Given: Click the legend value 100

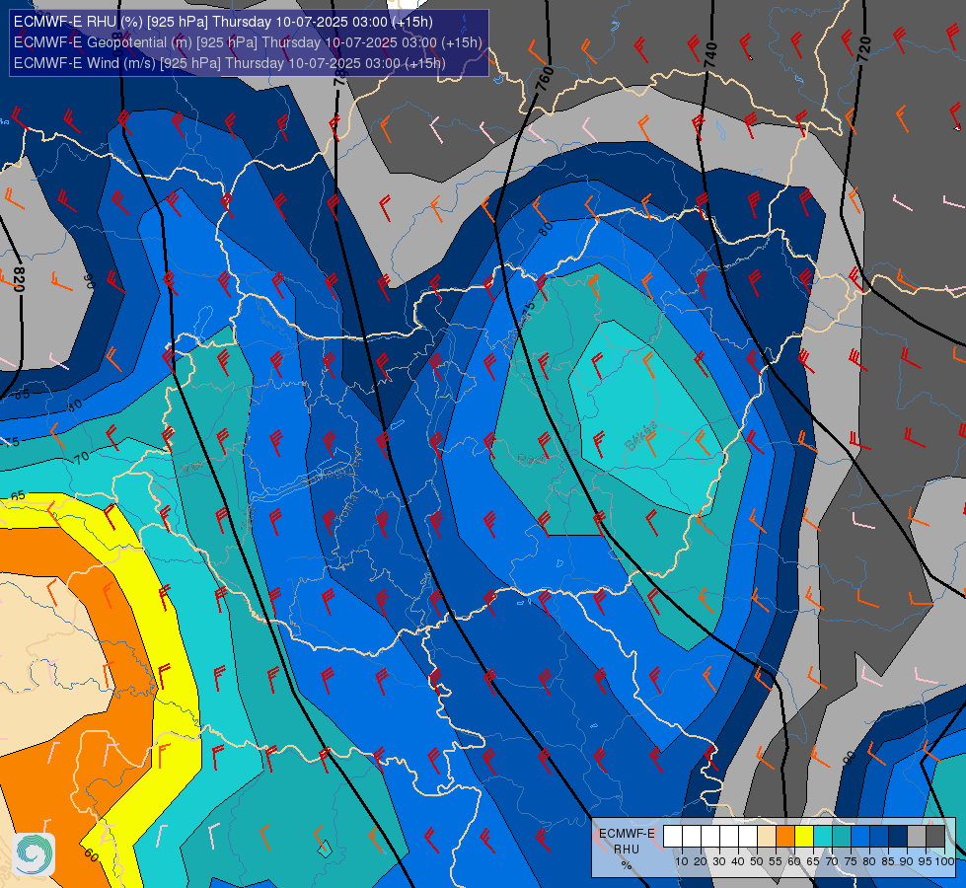Looking at the screenshot, I should [x=944, y=861].
